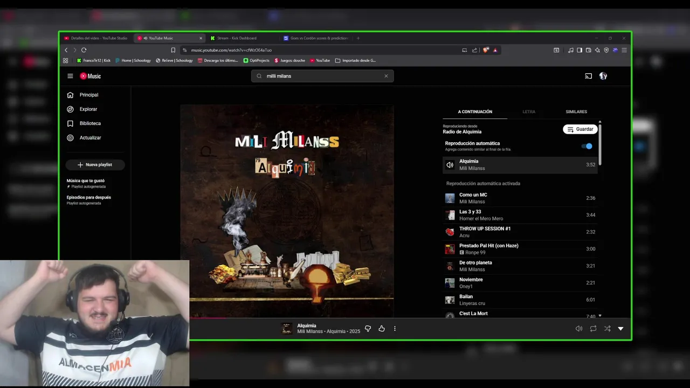Open the browser main menu

pyautogui.click(x=624, y=50)
